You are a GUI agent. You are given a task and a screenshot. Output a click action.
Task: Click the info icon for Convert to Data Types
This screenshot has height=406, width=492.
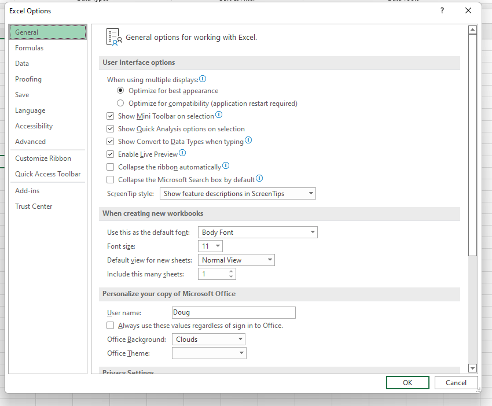click(248, 140)
